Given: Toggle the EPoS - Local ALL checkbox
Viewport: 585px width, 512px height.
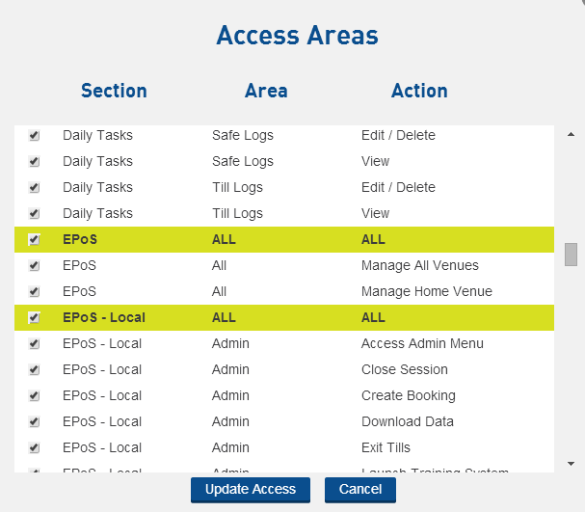Looking at the screenshot, I should click(x=35, y=318).
